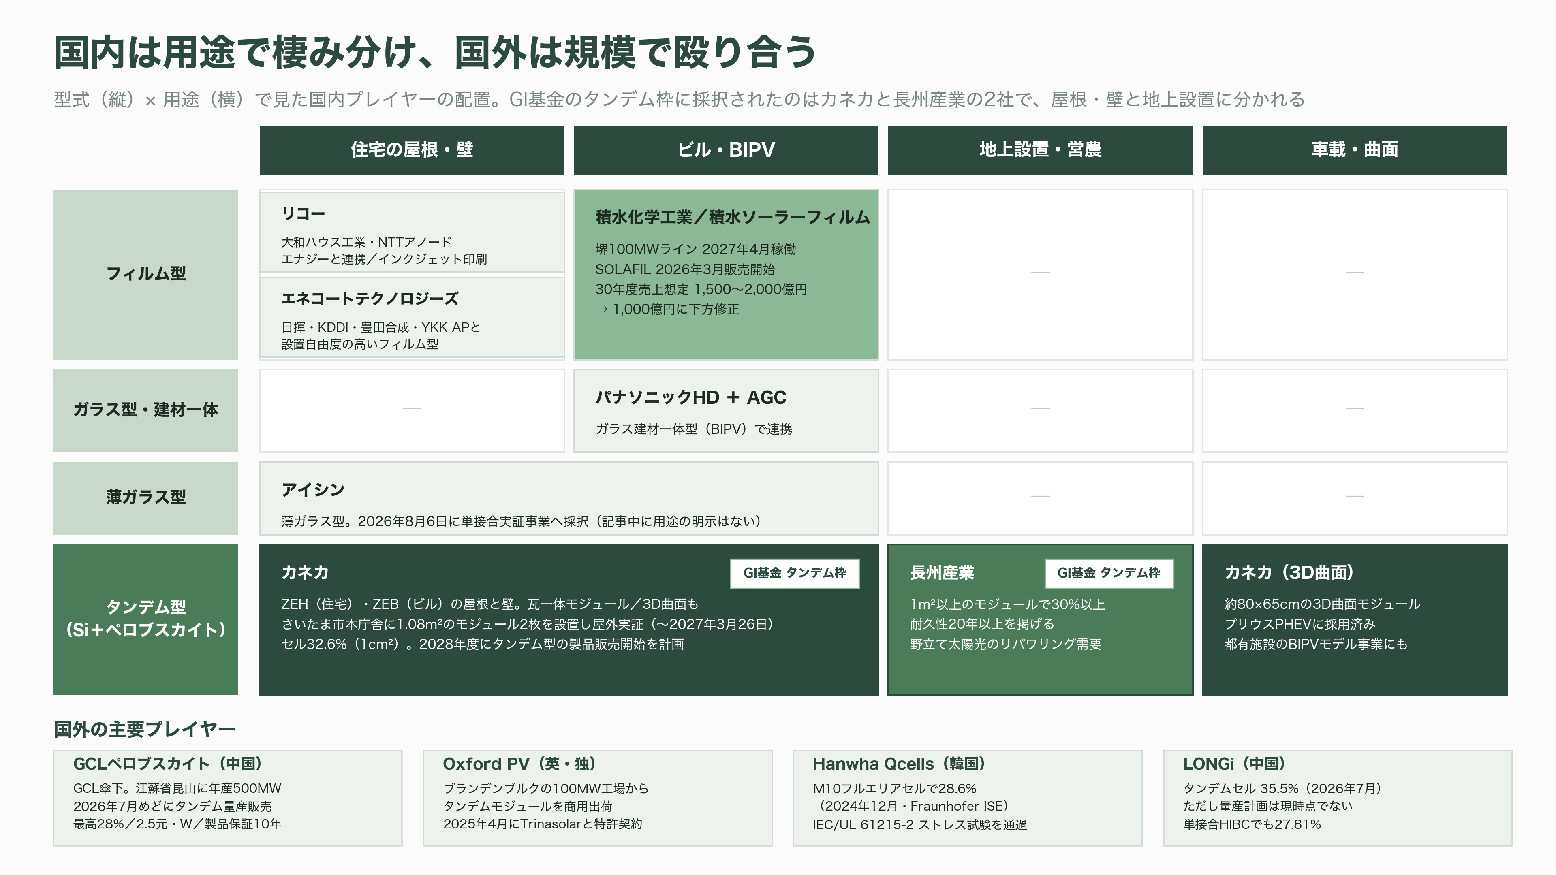Screen dimensions: 1556x875
Task: Click text 耐久性20年以上を掲げる
Action: click(x=982, y=624)
